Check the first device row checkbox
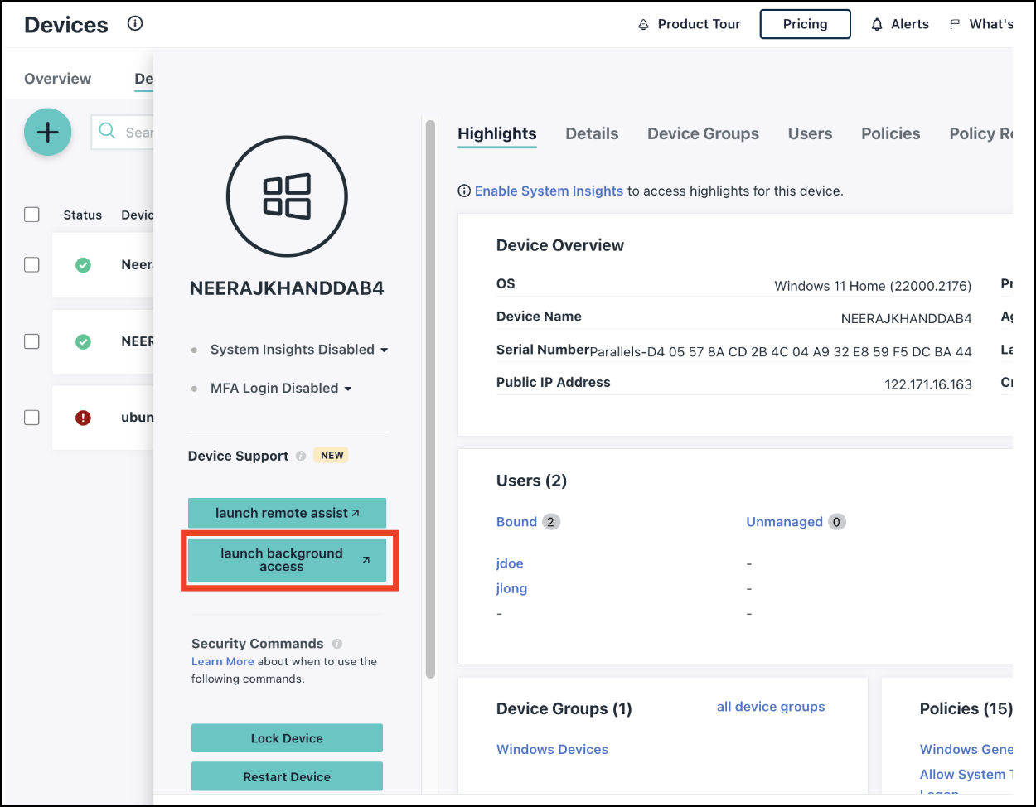The height and width of the screenshot is (807, 1036). [x=31, y=265]
